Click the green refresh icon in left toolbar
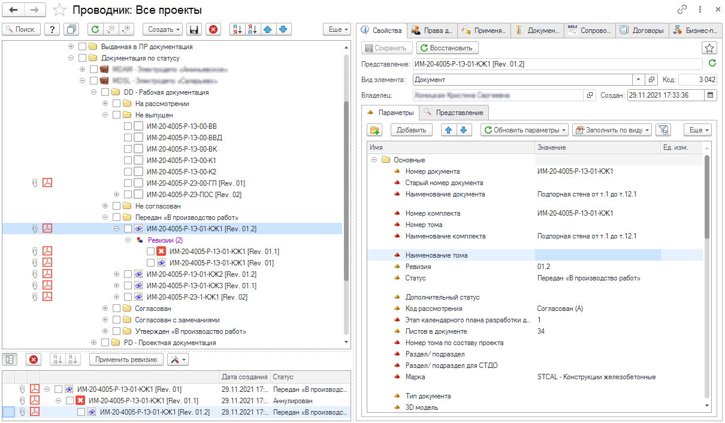 [95, 29]
